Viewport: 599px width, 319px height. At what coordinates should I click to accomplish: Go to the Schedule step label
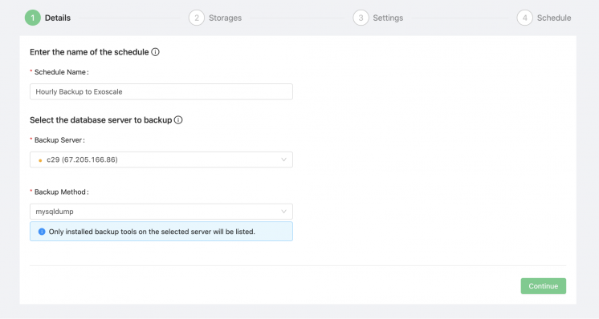554,18
